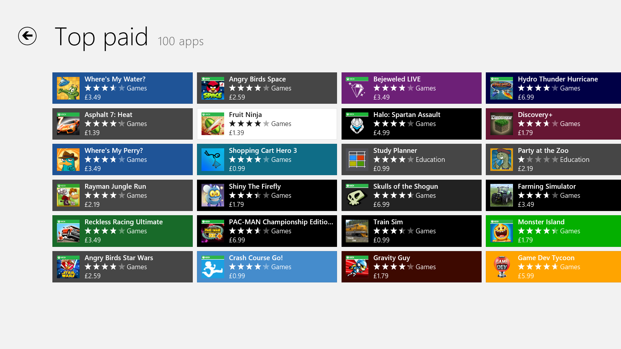Open the Discovery+ block icon
Image resolution: width=621 pixels, height=349 pixels.
[x=502, y=124]
